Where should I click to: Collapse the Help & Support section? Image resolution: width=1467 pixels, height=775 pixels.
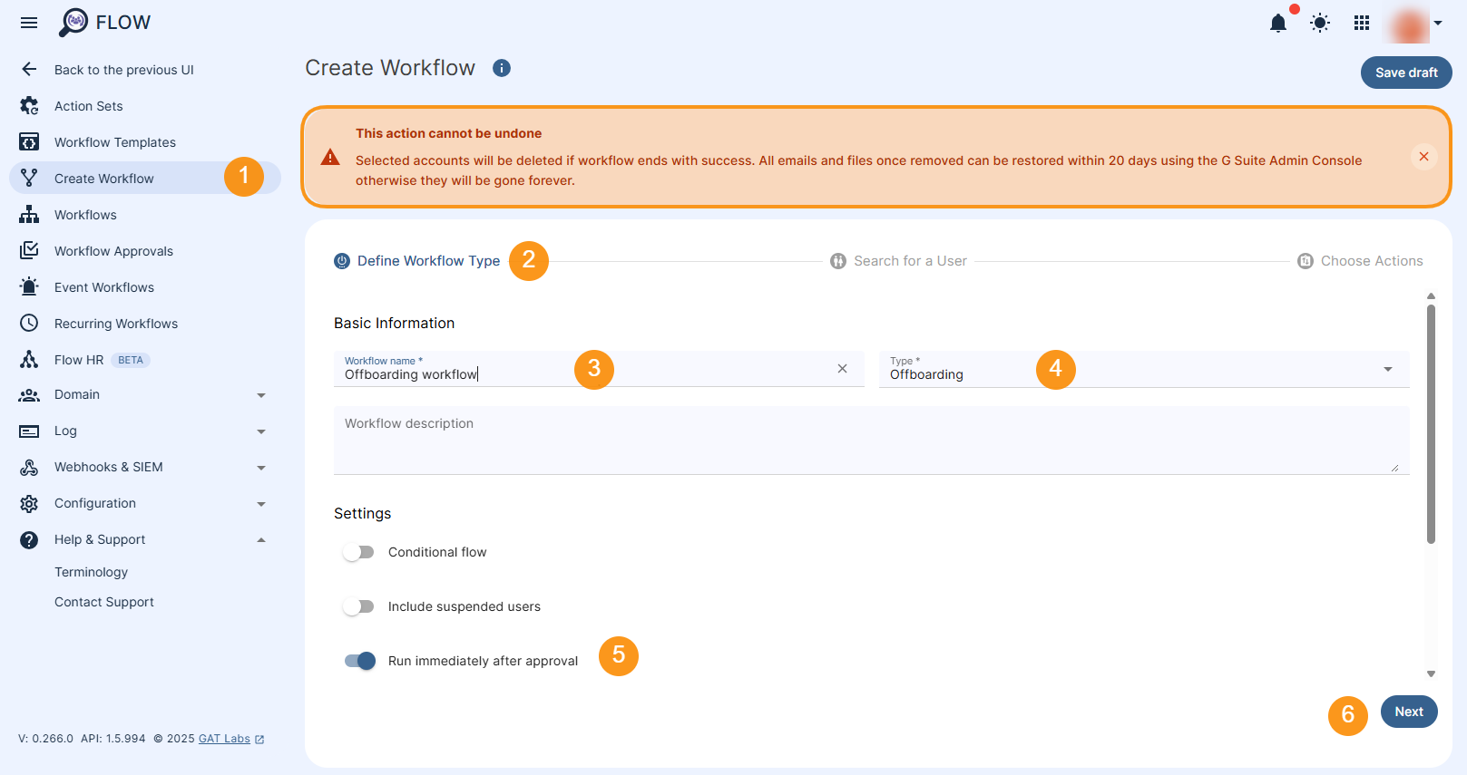[x=261, y=540]
